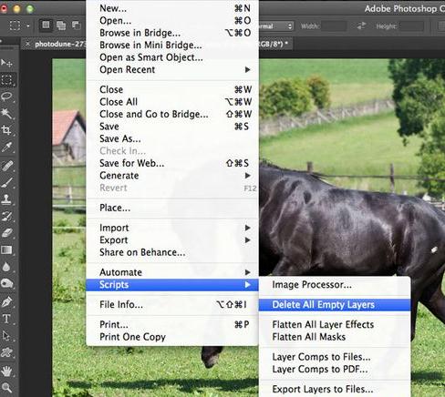Viewport: 445px width, 397px height.
Task: Run Flatten All Layer Effects script
Action: click(335, 324)
